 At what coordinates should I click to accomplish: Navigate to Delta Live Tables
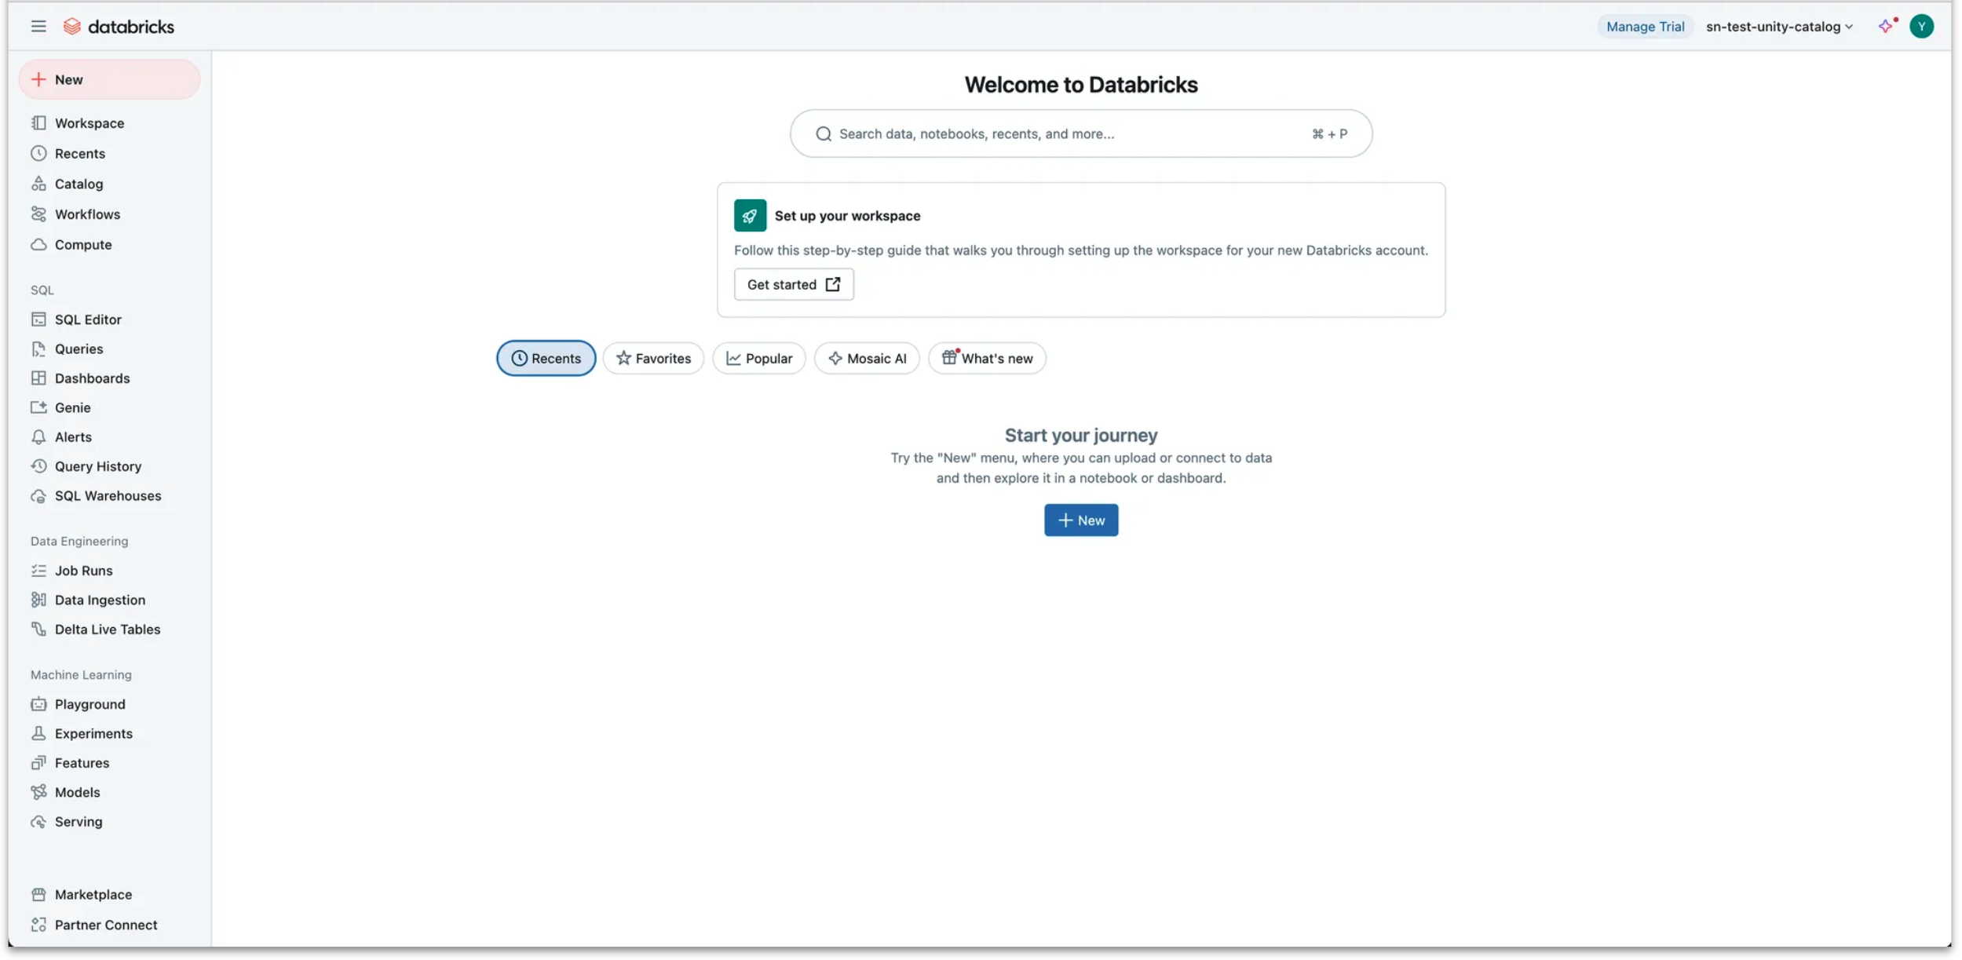[106, 630]
